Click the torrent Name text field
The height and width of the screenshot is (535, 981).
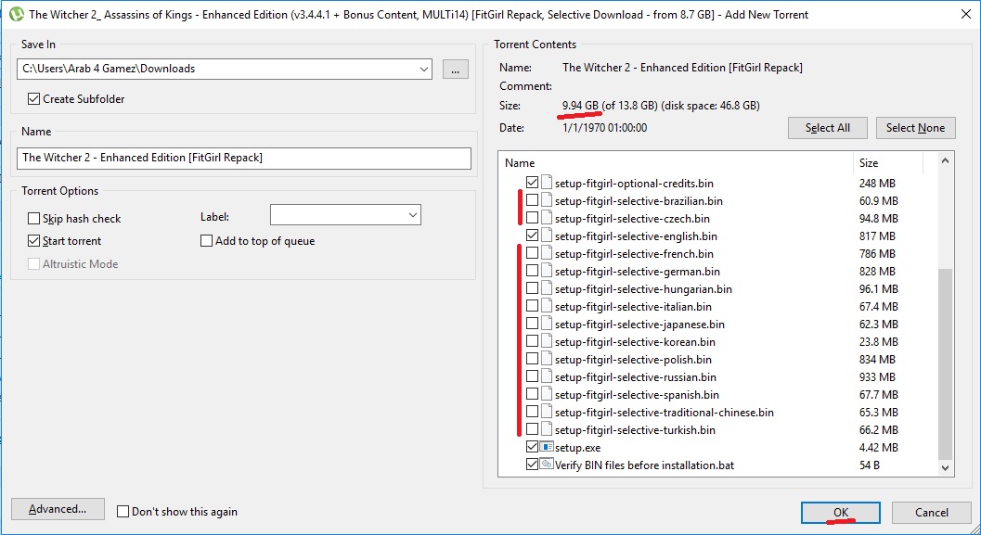click(x=244, y=159)
